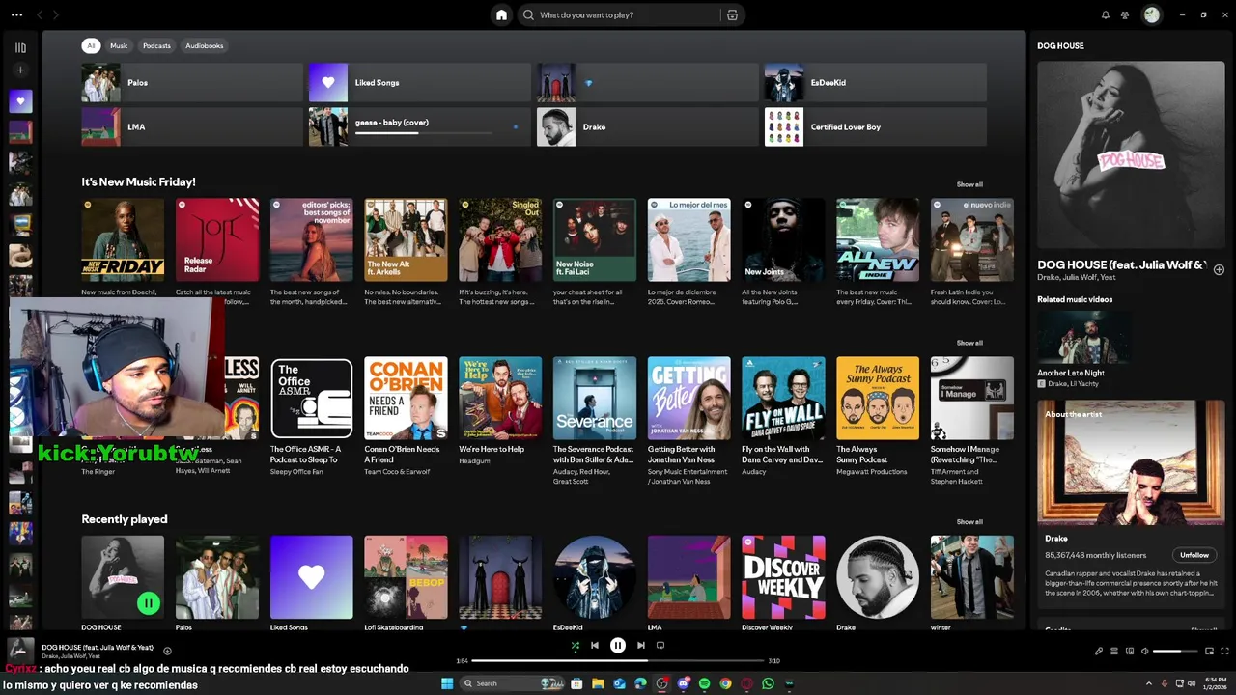Mute the volume with the speaker icon
Screen dimensions: 1236x695
pos(1145,651)
